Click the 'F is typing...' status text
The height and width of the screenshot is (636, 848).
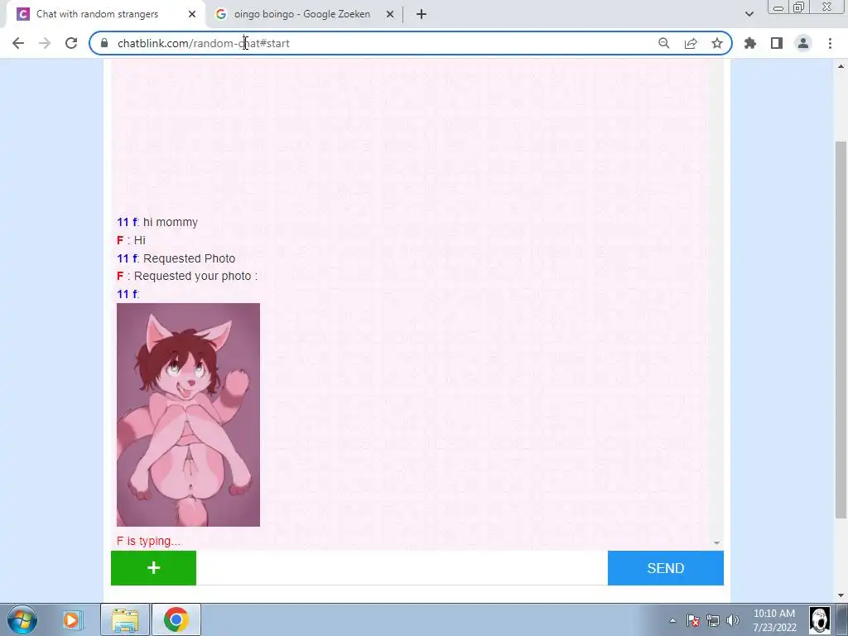(x=149, y=541)
